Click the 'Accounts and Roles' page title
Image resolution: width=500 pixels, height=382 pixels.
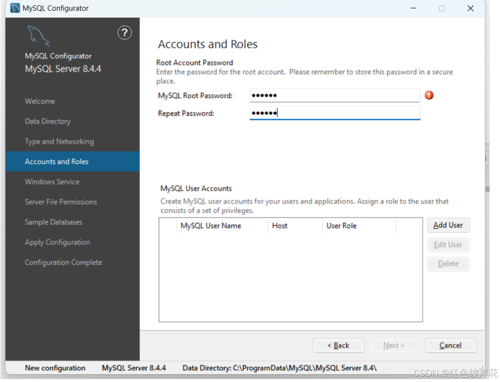click(208, 44)
